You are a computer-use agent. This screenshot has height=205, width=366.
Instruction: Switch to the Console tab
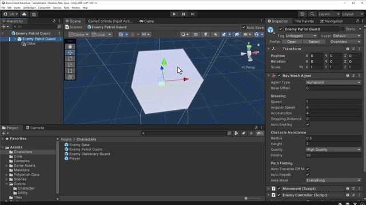coord(35,128)
